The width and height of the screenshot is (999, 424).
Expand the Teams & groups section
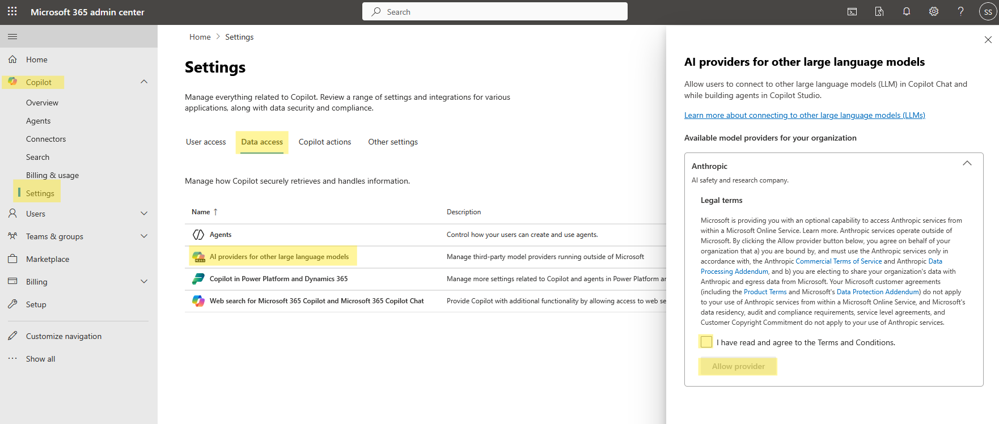click(x=144, y=236)
